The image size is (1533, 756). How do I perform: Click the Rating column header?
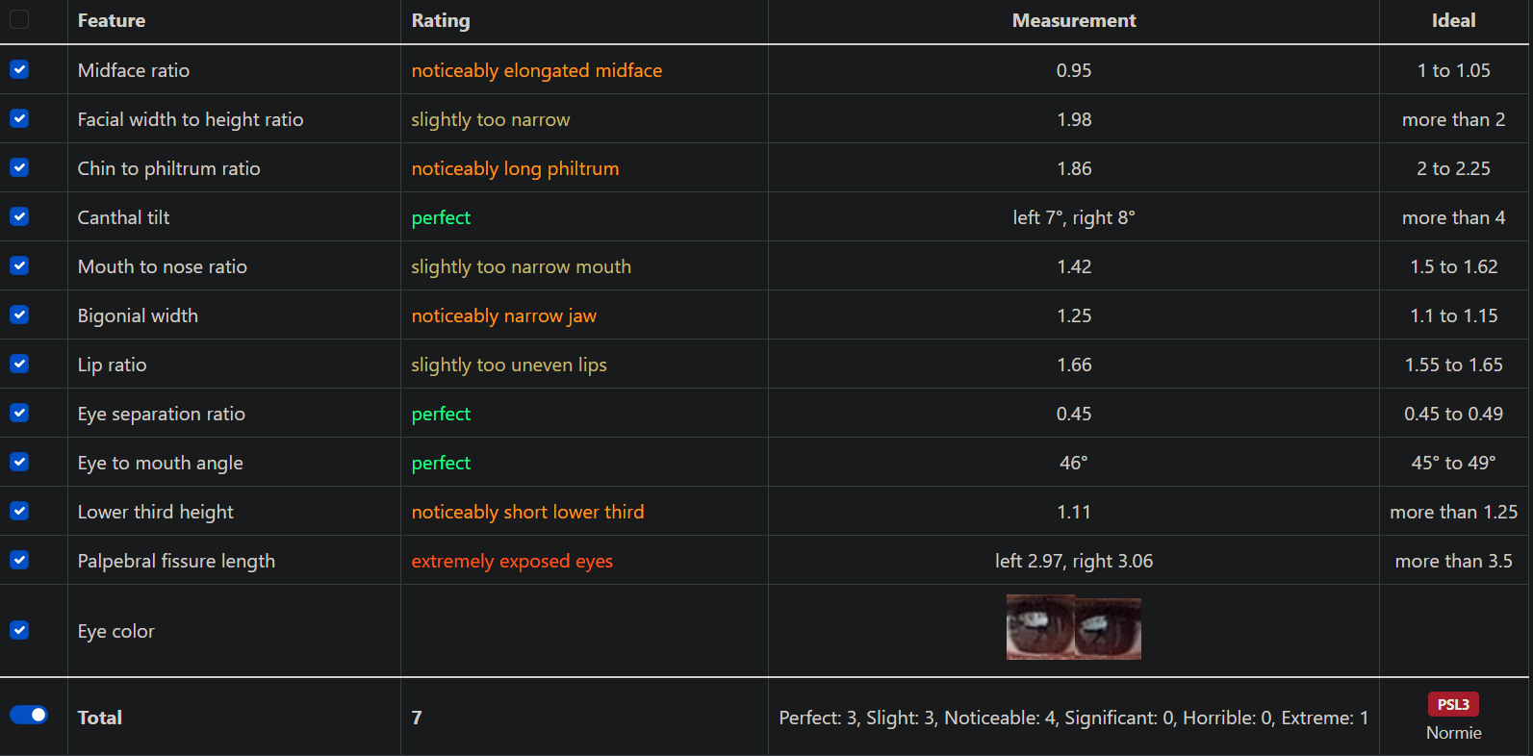click(441, 20)
